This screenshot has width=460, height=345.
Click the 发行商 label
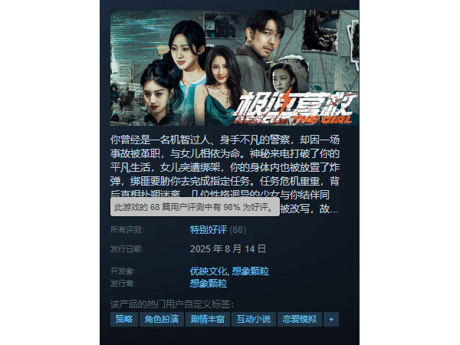click(x=123, y=284)
